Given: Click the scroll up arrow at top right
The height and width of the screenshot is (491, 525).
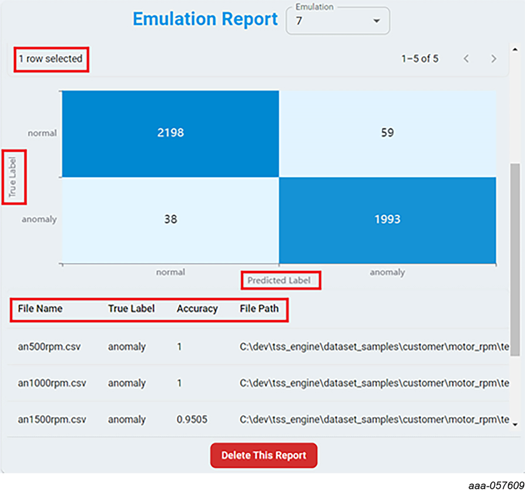Looking at the screenshot, I should point(515,50).
